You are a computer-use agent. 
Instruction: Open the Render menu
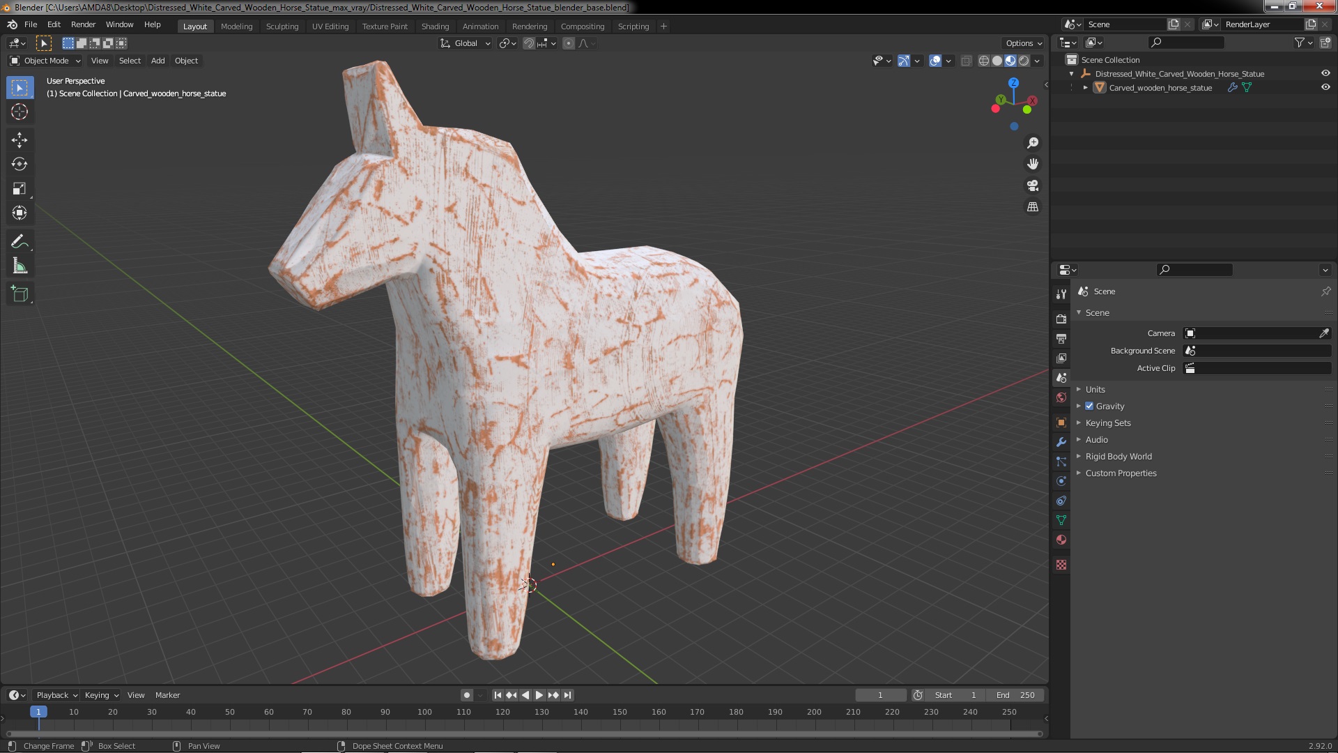click(83, 24)
